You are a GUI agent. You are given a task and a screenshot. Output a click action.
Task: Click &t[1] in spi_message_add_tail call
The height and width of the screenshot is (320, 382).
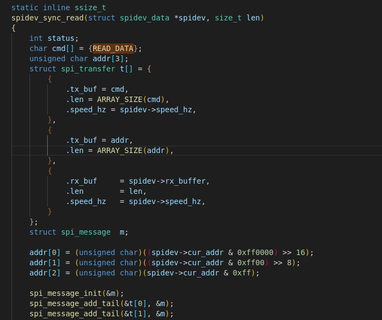tap(135, 314)
